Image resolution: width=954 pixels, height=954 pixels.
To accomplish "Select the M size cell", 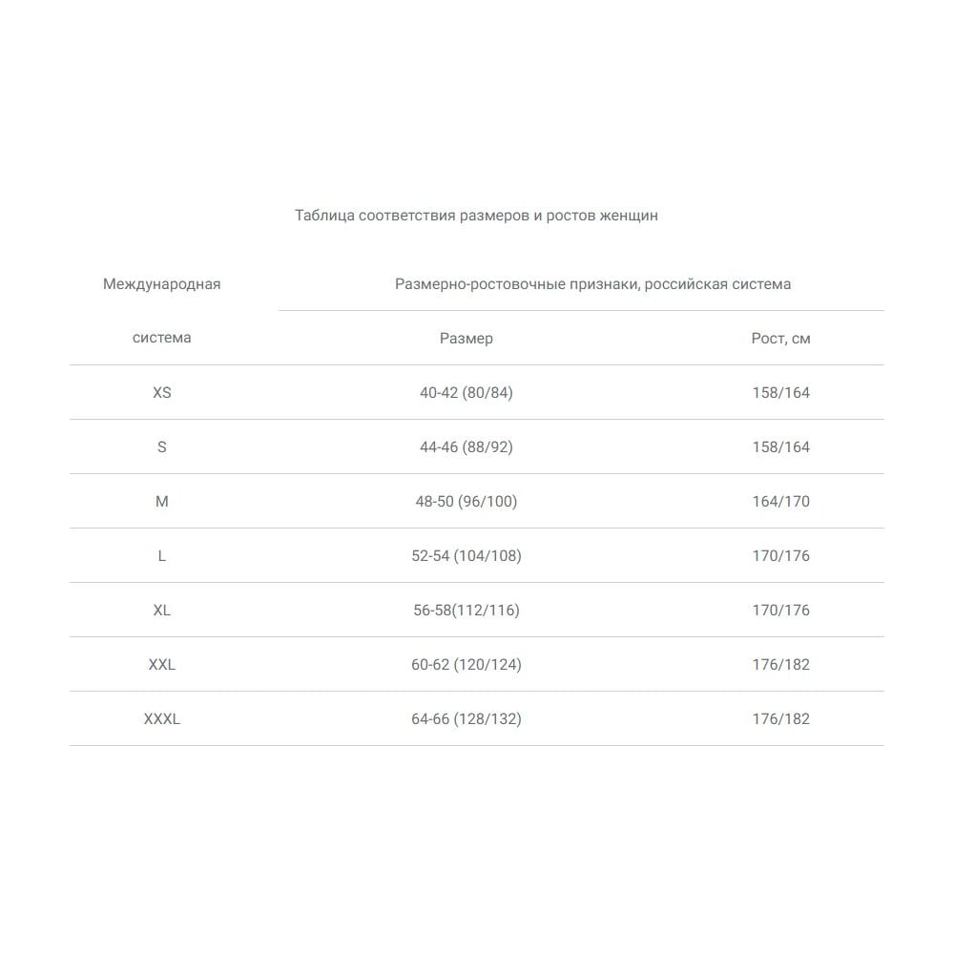I will 161,502.
